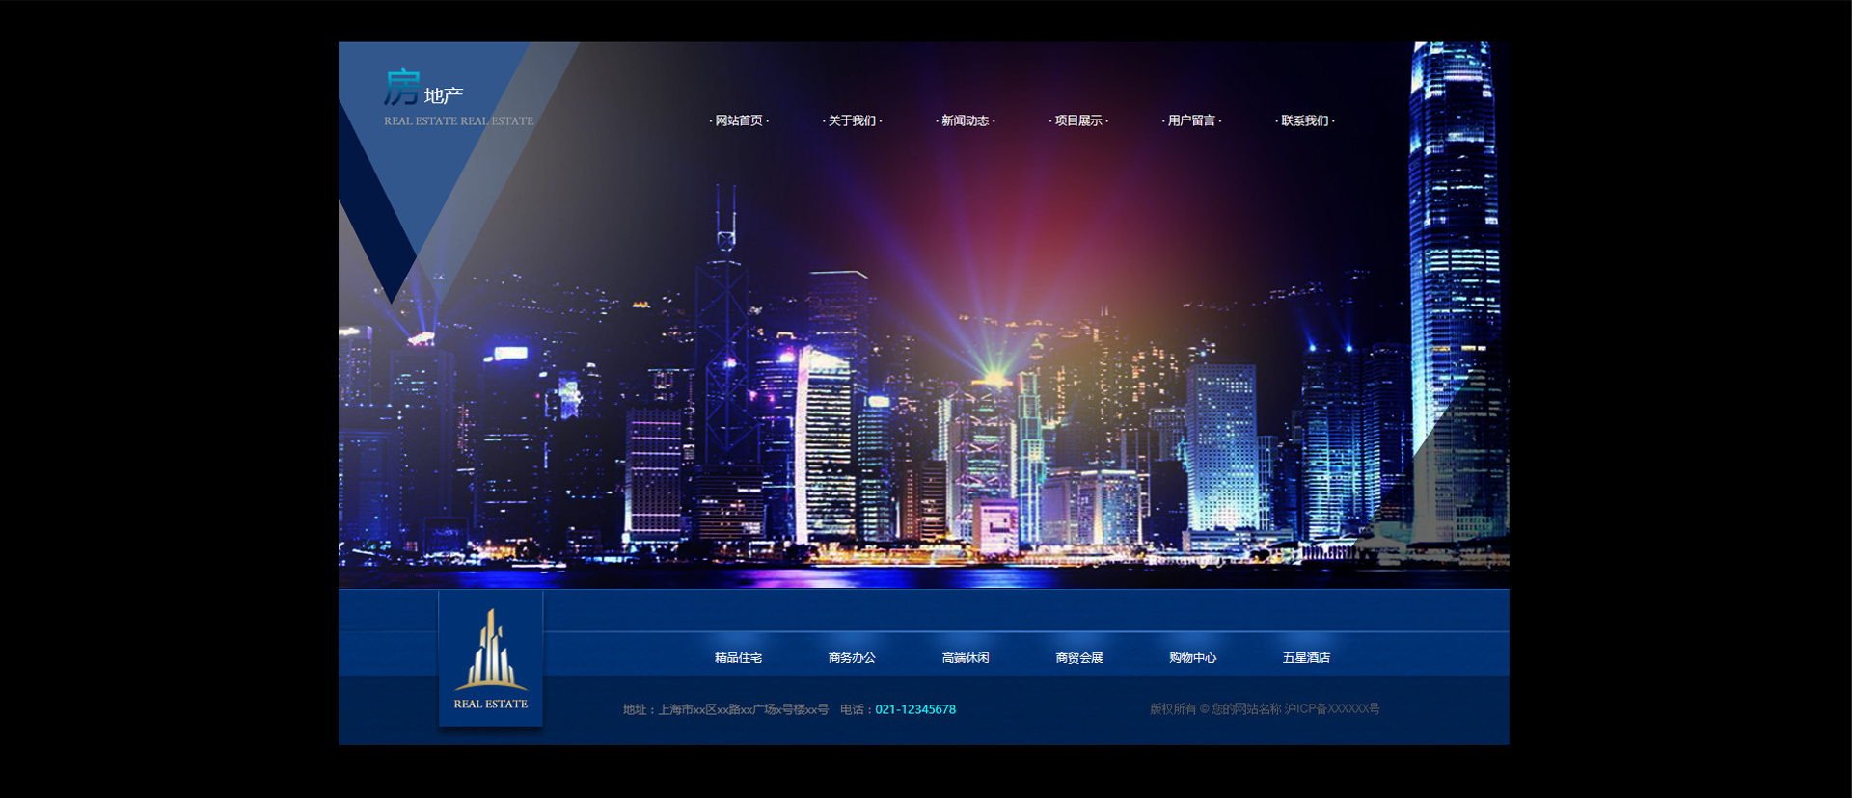This screenshot has width=1852, height=798.
Task: Open the 商务办公 category link
Action: [852, 658]
